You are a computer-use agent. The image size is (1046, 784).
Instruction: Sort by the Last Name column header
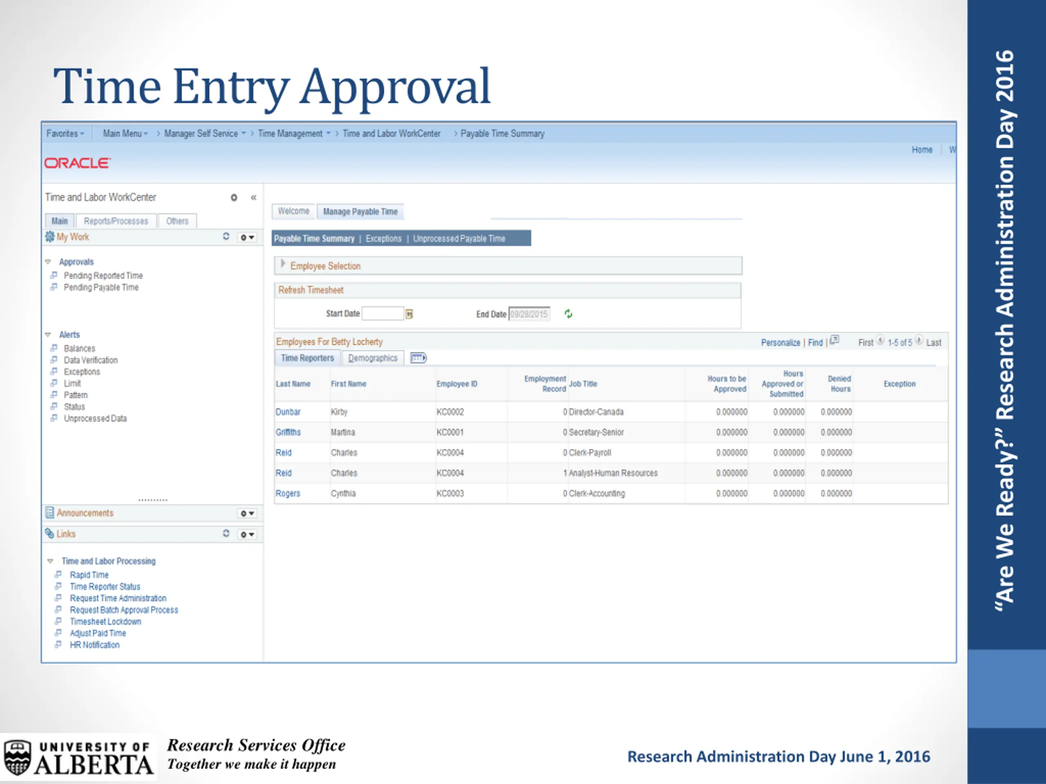(x=293, y=384)
